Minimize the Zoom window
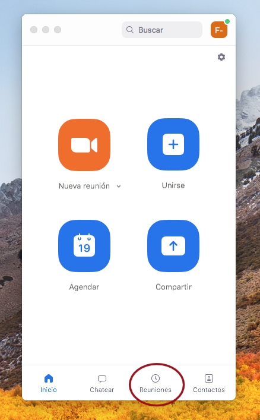Image resolution: width=260 pixels, height=420 pixels. (x=46, y=30)
